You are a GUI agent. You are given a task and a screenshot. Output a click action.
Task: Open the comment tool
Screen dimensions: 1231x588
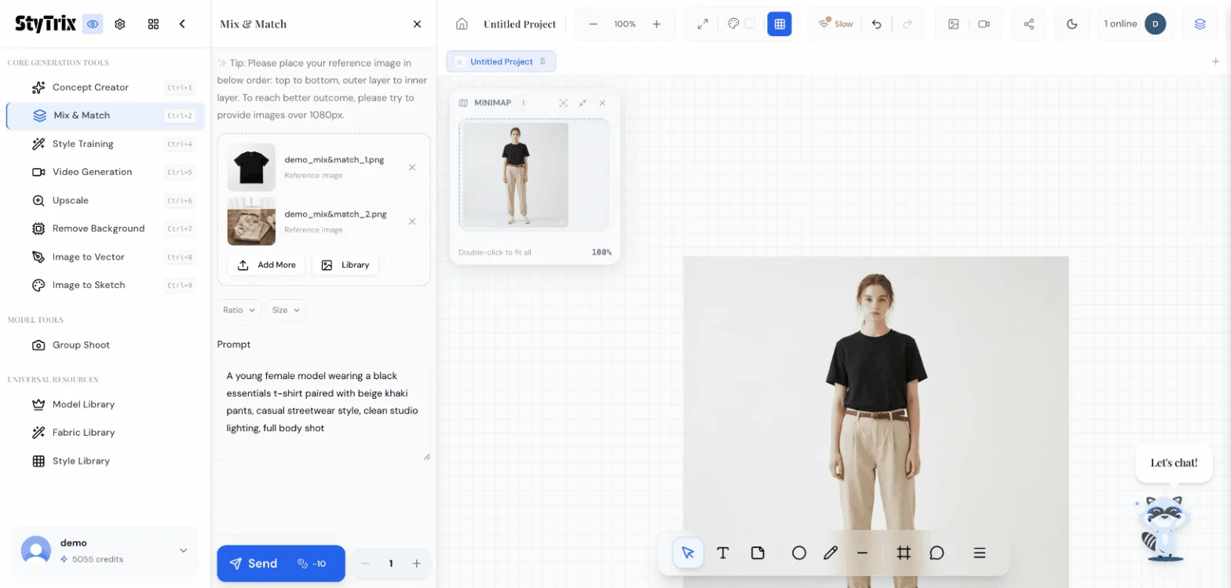[937, 553]
